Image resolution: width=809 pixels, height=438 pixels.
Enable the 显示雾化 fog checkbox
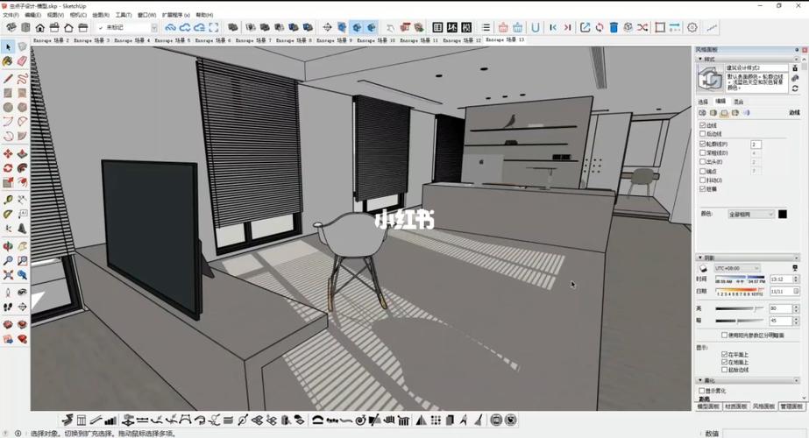click(702, 391)
